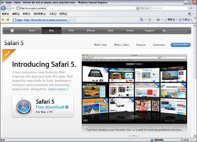
Task: Click the green Refresh page icon
Action: [142, 8]
